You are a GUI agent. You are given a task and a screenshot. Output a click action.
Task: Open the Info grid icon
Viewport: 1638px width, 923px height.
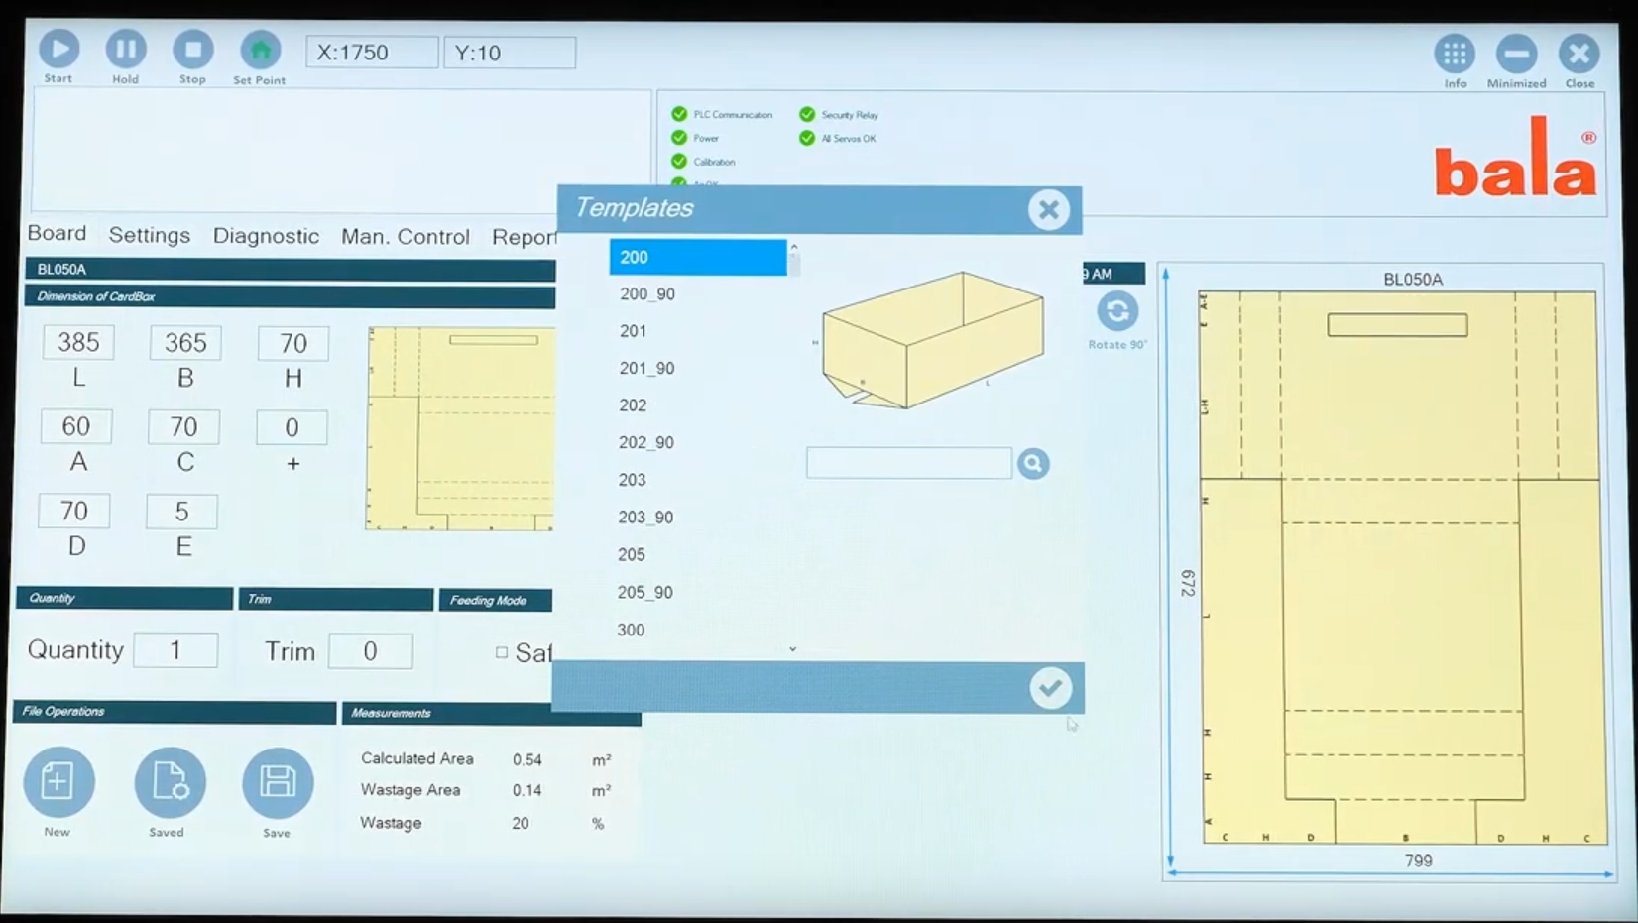[x=1455, y=54]
